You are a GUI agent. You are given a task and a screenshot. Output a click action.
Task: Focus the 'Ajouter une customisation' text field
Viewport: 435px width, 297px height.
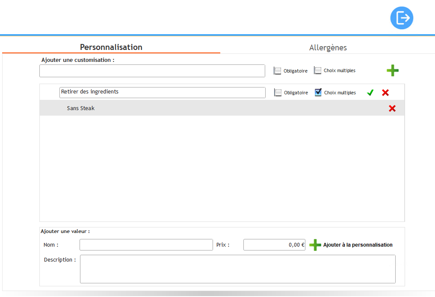click(152, 71)
